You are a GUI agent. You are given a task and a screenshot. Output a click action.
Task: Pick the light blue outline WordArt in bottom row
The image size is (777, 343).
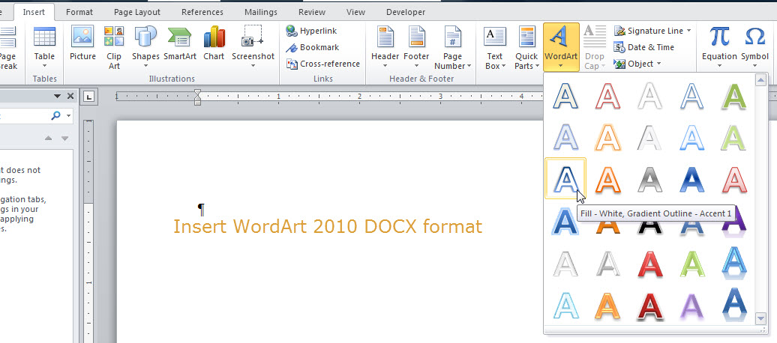(x=565, y=304)
